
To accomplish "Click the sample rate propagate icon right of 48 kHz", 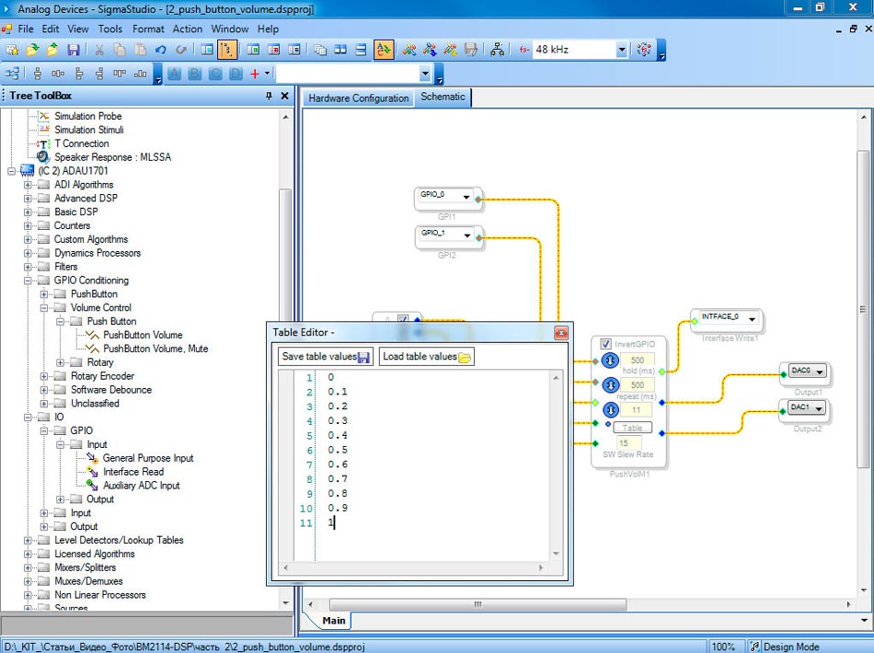I will [644, 50].
